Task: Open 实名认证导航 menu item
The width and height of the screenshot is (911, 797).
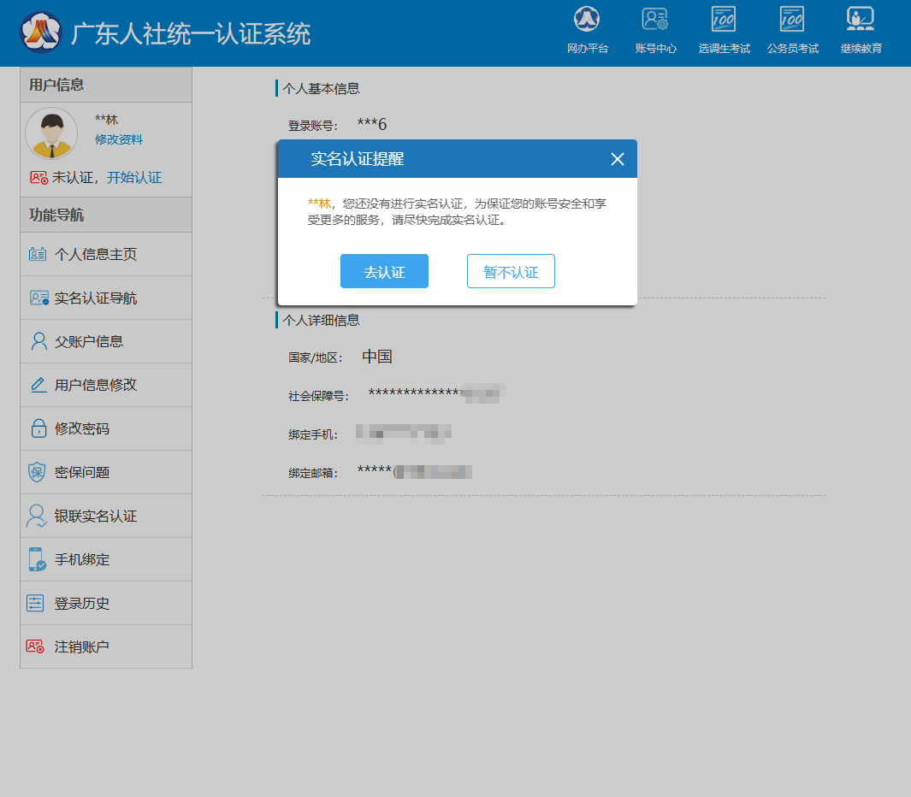Action: 95,298
